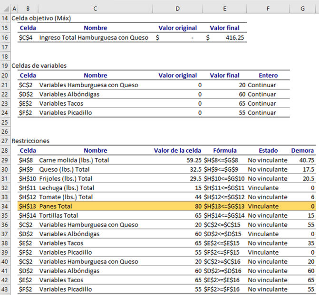The height and width of the screenshot is (295, 319).
Task: Click cell value 80 in row 34
Action: (198, 206)
